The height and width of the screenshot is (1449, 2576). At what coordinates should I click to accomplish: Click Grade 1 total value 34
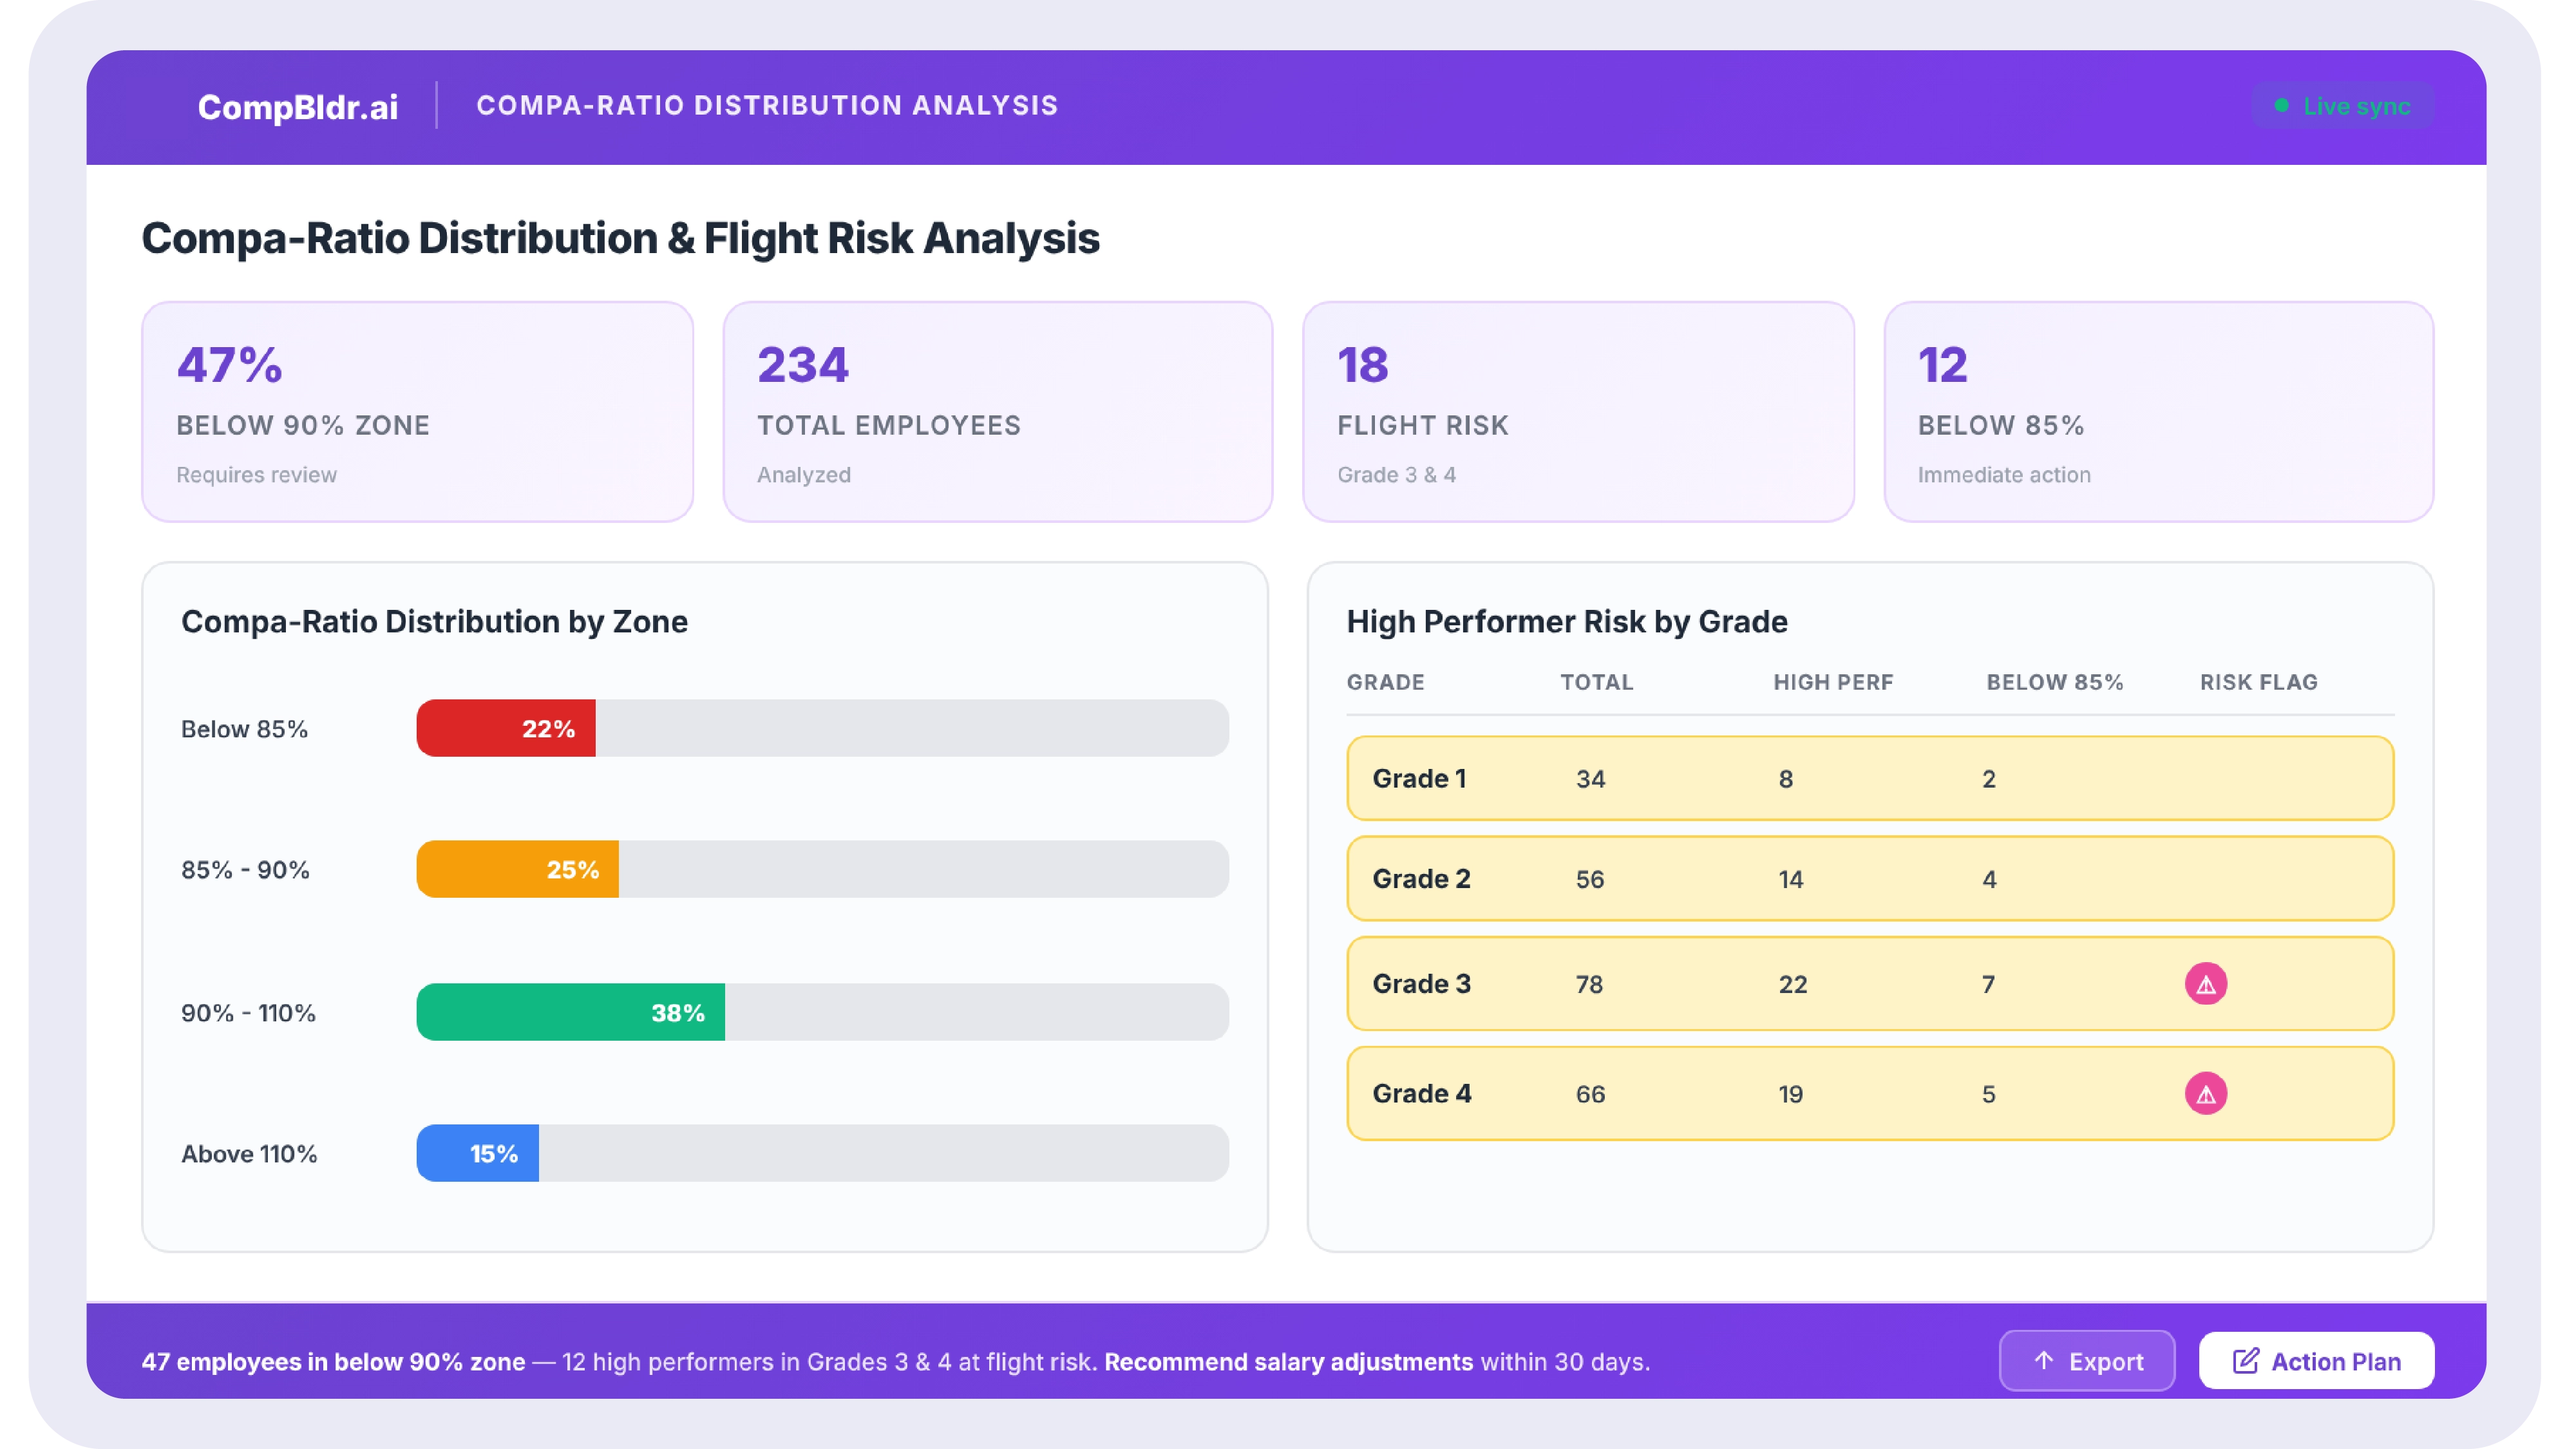tap(1590, 779)
